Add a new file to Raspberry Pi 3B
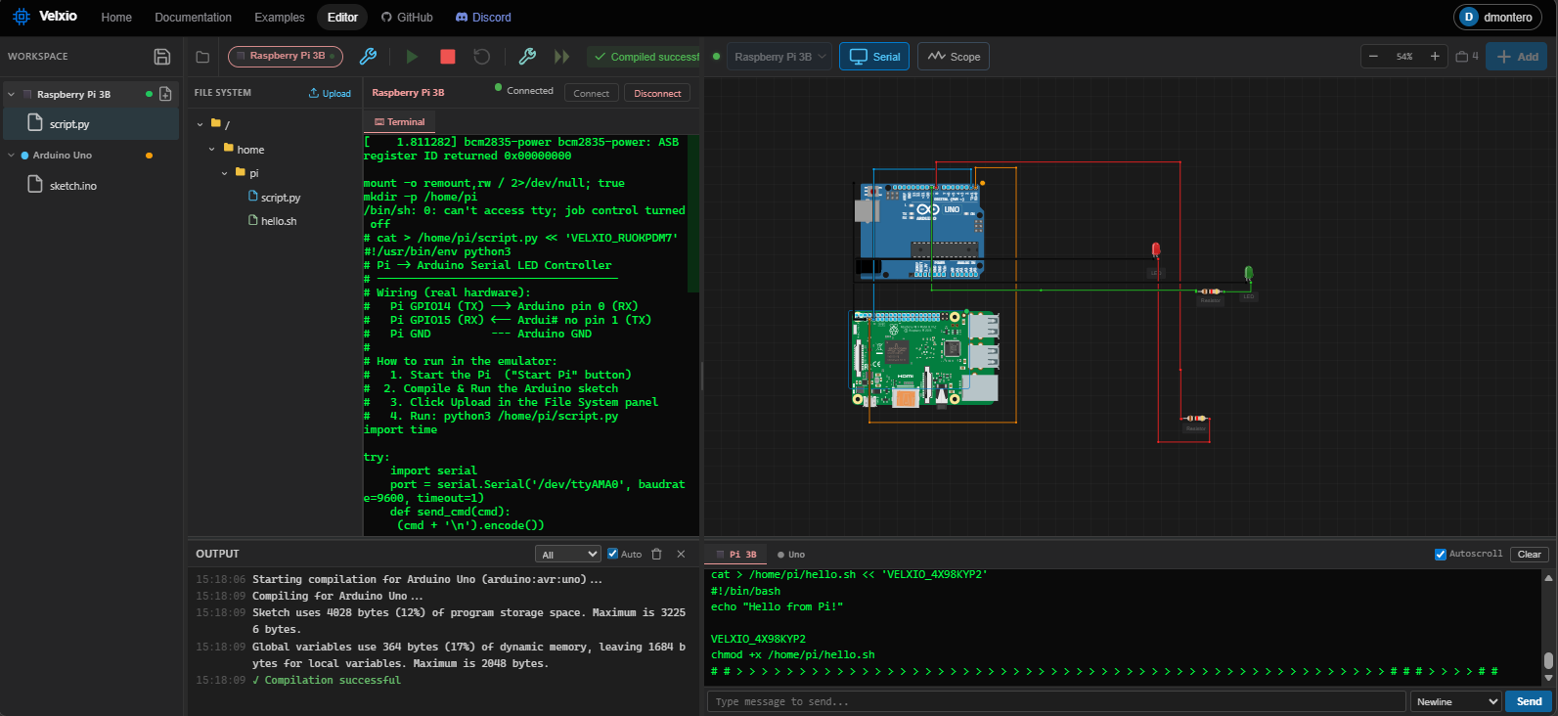The height and width of the screenshot is (716, 1558). [165, 94]
